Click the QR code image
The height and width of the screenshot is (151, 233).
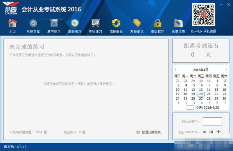(203, 15)
